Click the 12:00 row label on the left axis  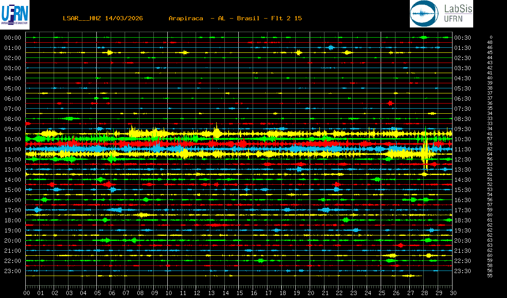(13, 159)
